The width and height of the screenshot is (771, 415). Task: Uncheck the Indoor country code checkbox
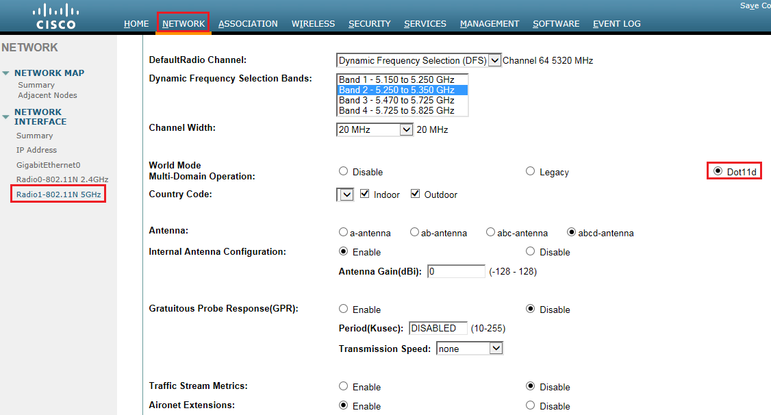364,193
